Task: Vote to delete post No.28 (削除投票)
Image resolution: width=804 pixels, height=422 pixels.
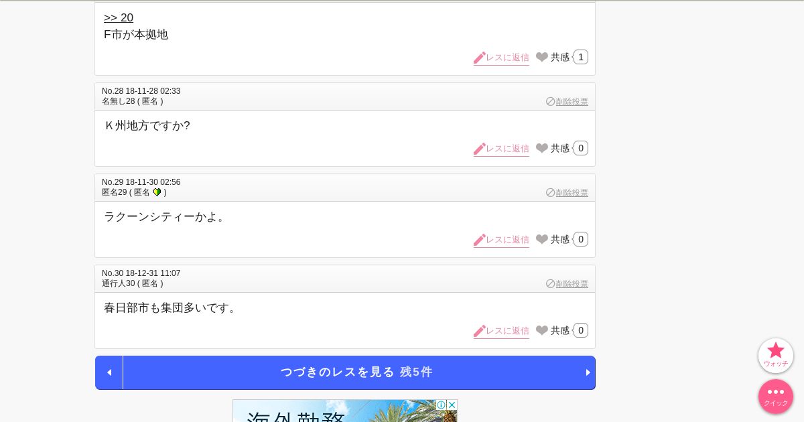Action: coord(567,101)
